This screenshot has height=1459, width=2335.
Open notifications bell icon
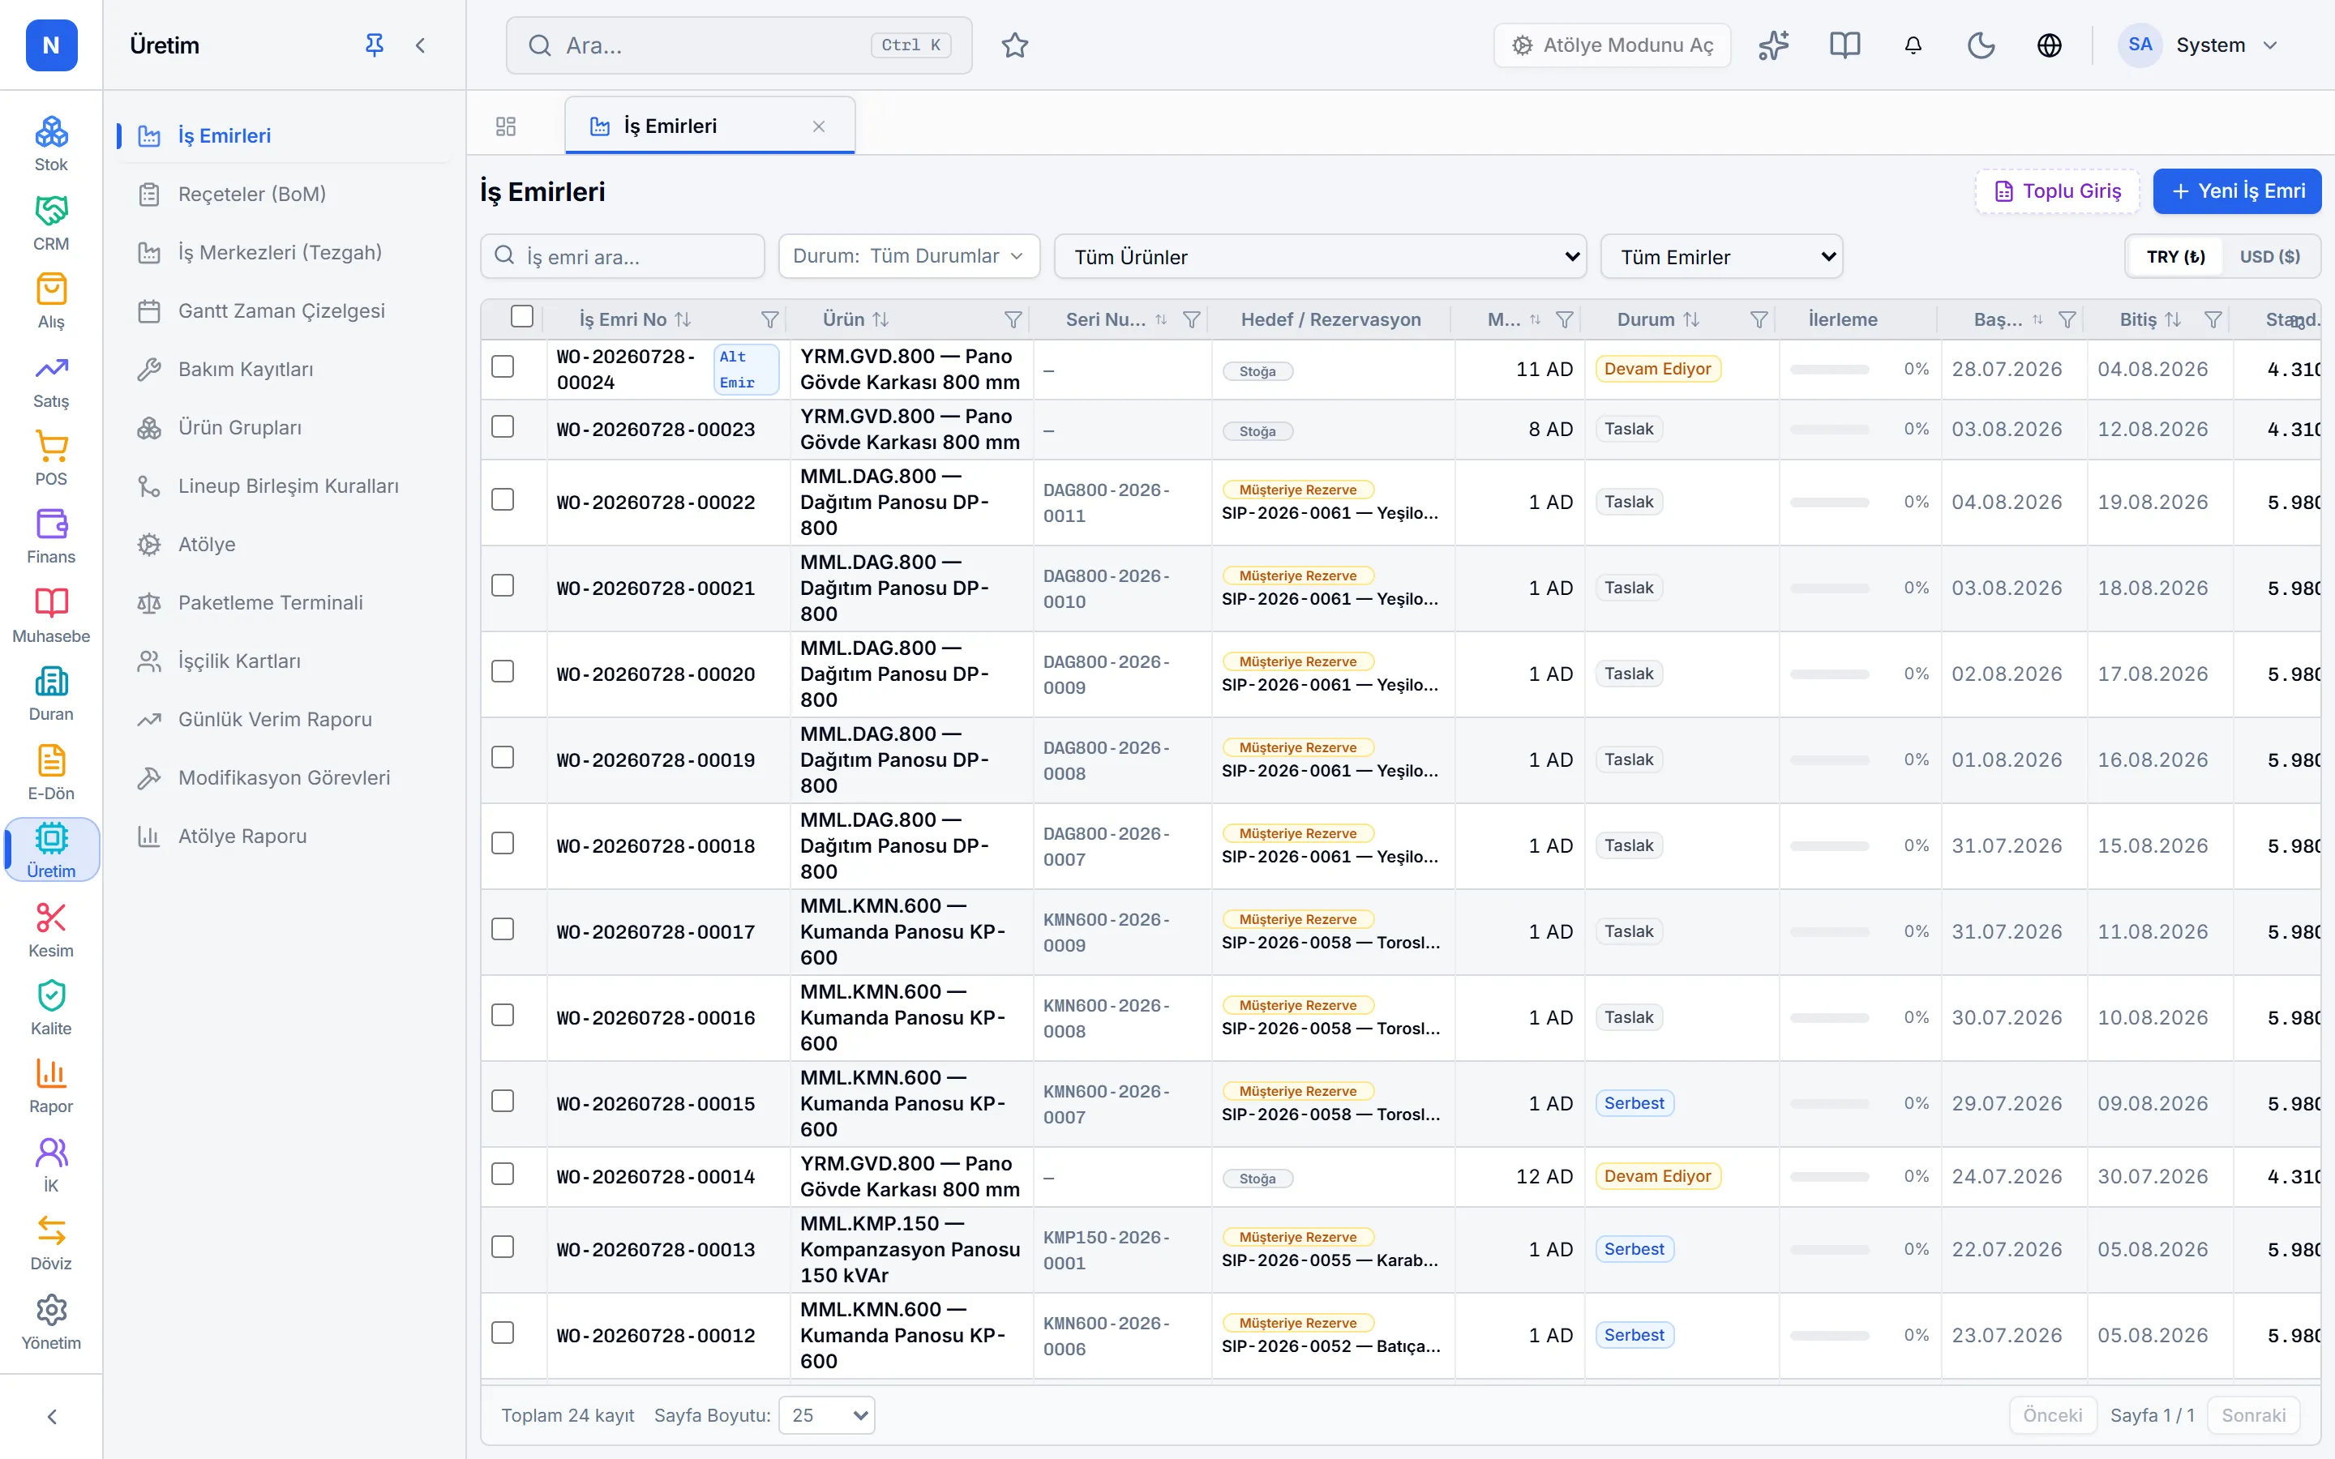(1913, 45)
